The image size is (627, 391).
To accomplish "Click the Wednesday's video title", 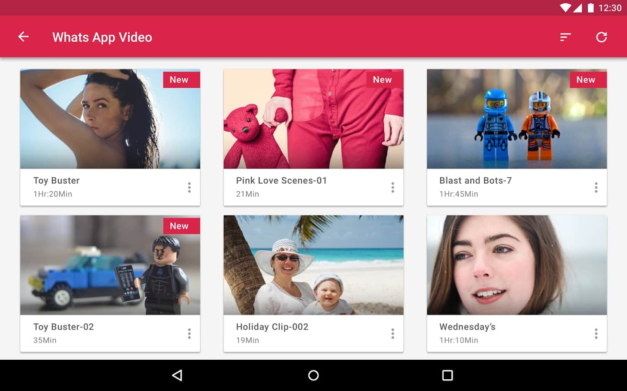I will point(467,327).
